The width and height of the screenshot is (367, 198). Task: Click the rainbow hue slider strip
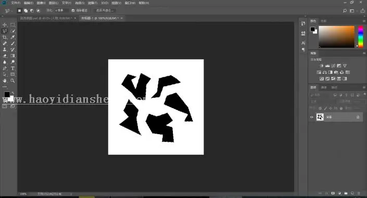pos(361,37)
